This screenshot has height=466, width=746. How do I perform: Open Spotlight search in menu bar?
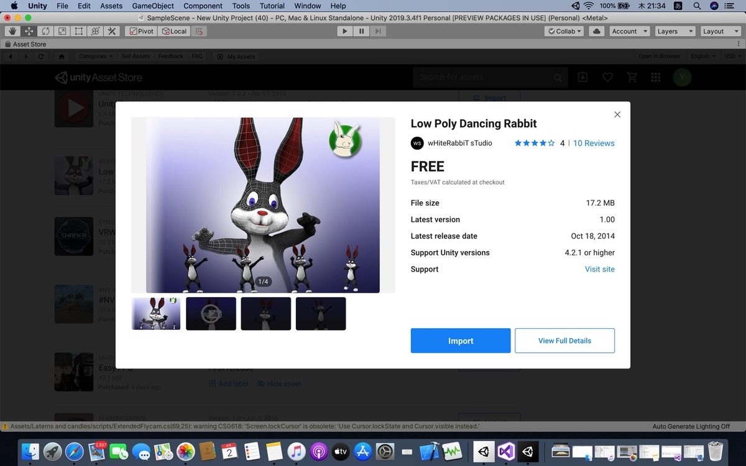[698, 6]
